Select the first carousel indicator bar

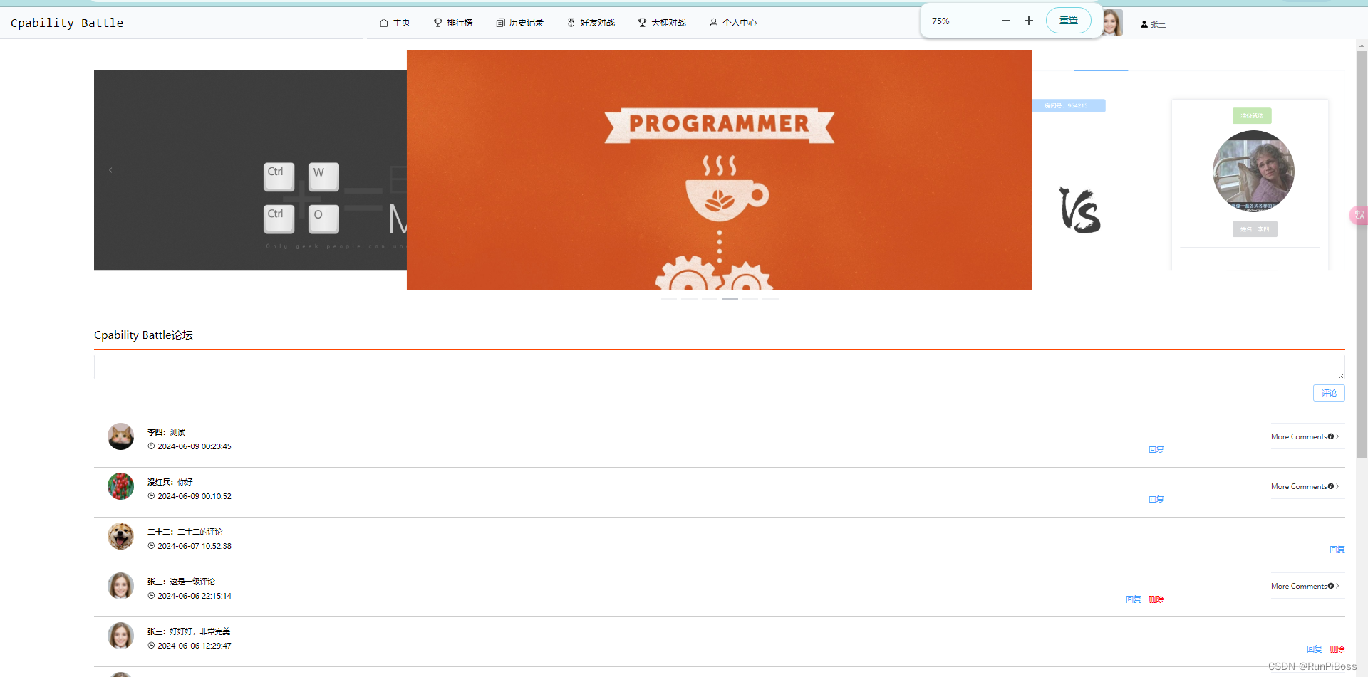click(x=668, y=299)
